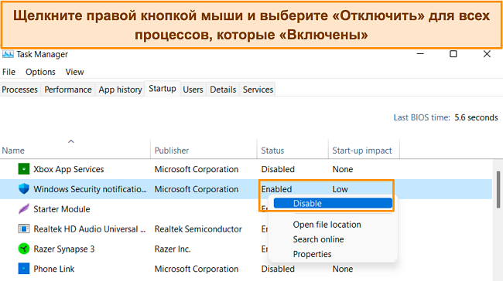Switch to the Users tab
This screenshot has height=281, width=503.
(193, 90)
